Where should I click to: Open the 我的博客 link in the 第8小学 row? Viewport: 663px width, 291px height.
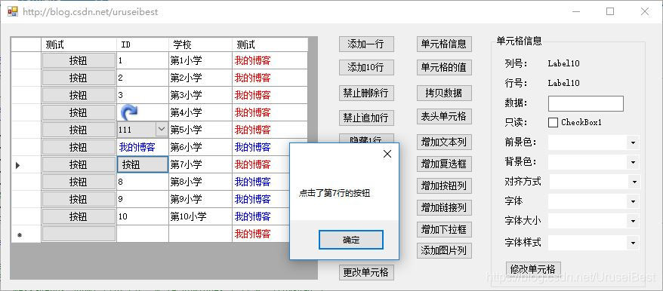(252, 182)
